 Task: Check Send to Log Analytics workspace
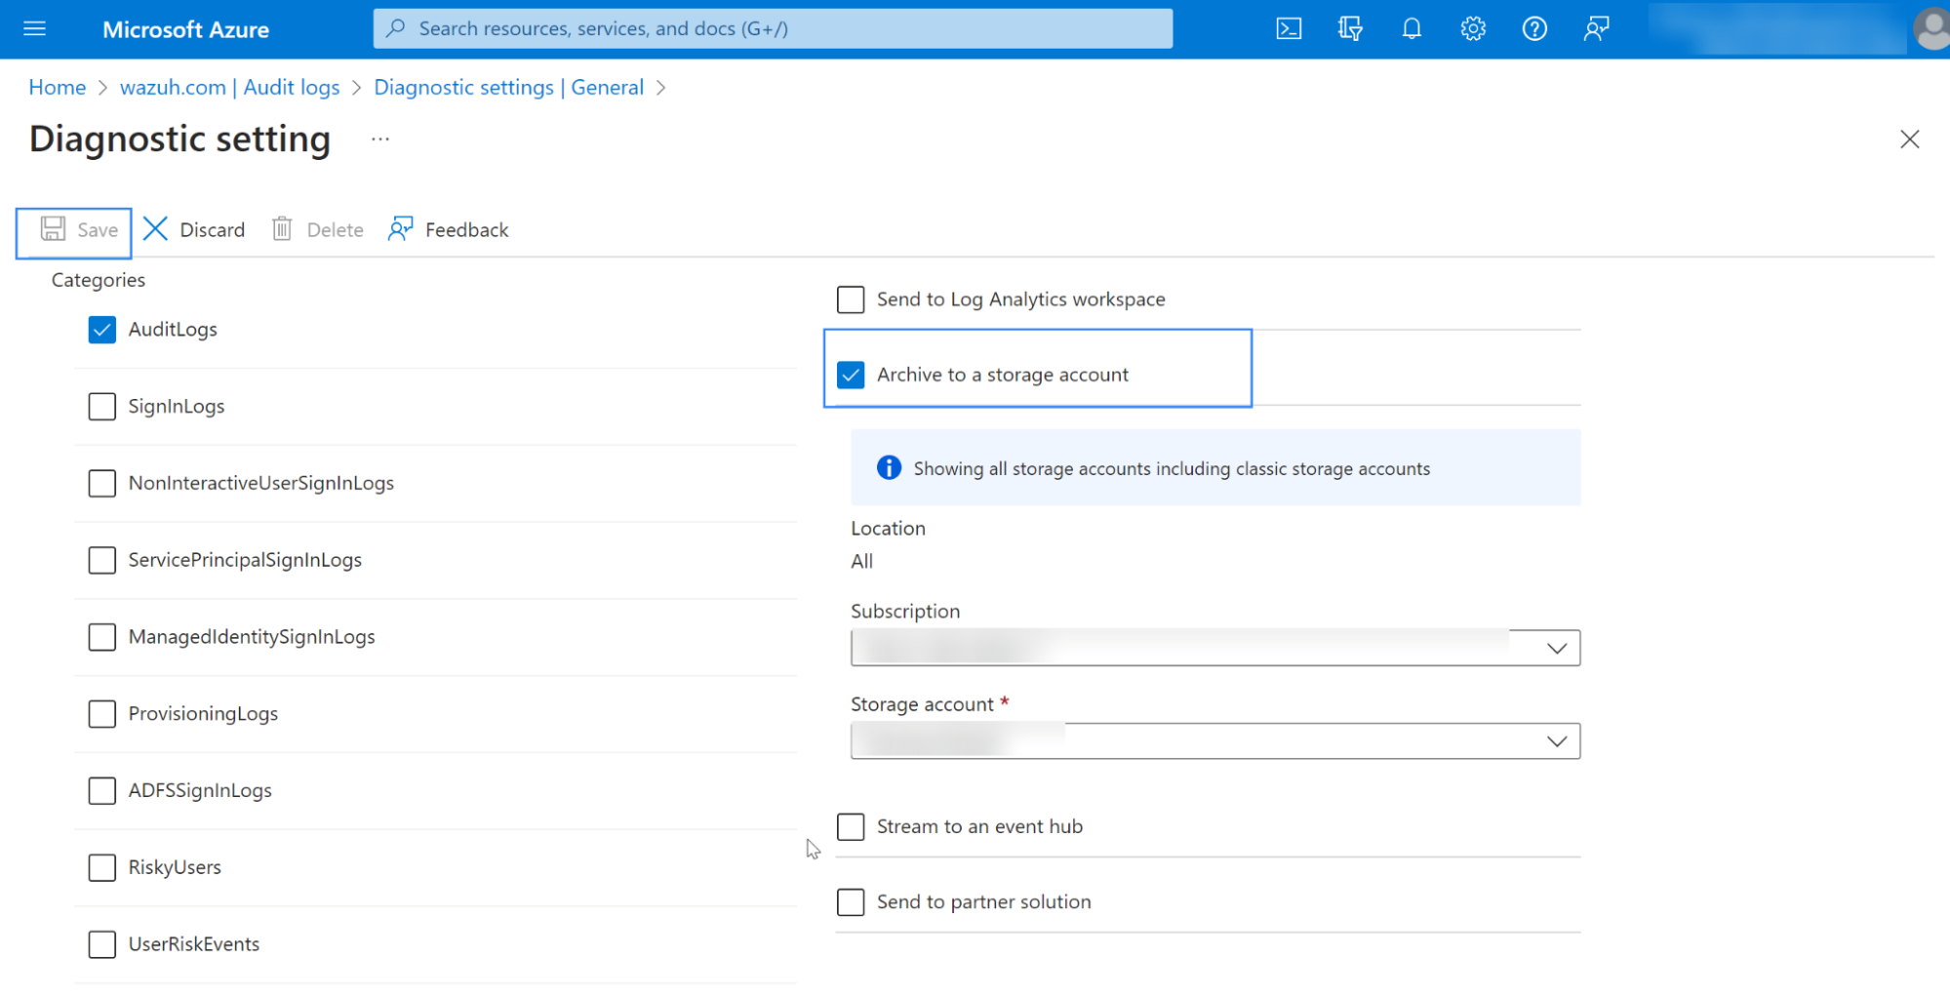click(x=851, y=299)
